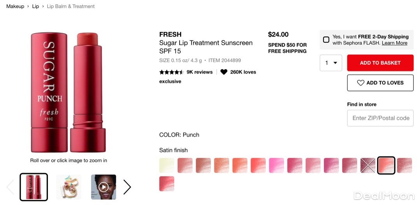The width and height of the screenshot is (420, 205).
Task: Select the second-row red swatch
Action: click(167, 184)
